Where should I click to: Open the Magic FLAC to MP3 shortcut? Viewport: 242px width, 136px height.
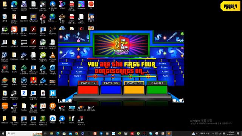pos(33,70)
